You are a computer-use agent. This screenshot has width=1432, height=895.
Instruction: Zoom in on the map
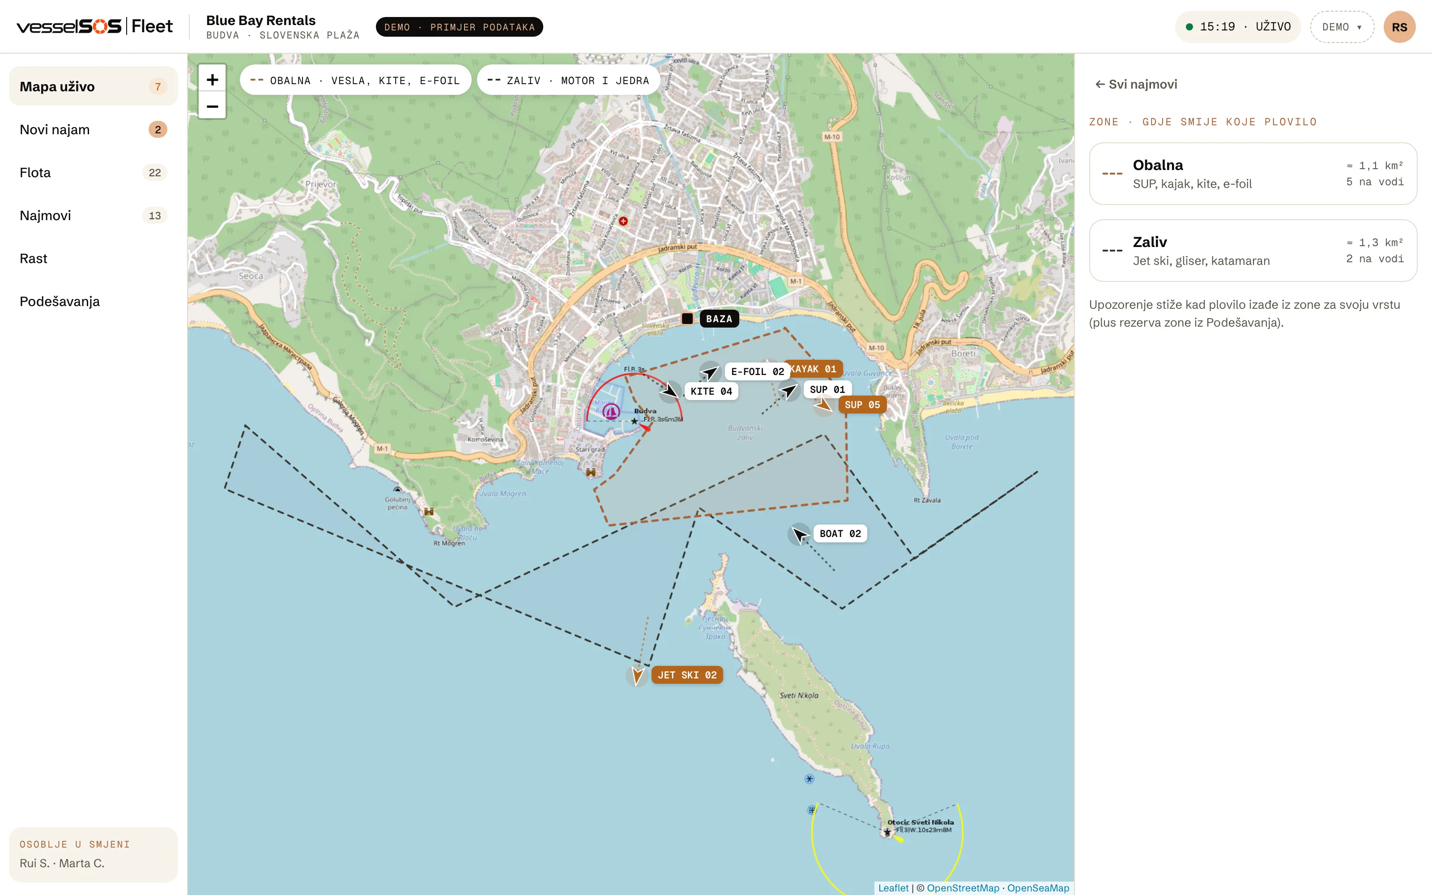213,79
